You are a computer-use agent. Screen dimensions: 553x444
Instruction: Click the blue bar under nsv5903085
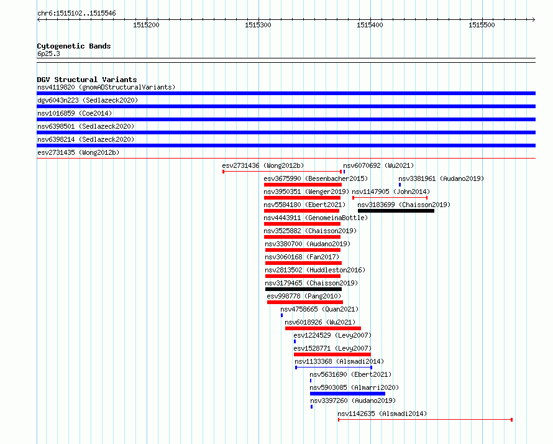click(347, 394)
